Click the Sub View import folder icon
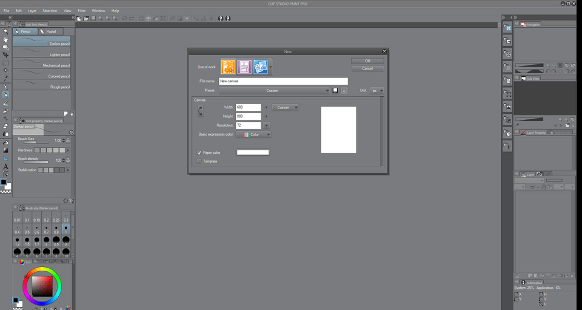 [x=567, y=126]
